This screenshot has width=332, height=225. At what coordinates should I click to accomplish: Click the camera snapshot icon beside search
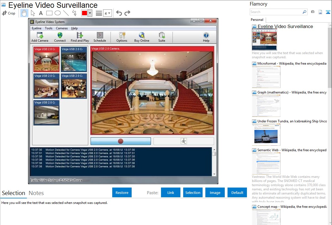pyautogui.click(x=313, y=12)
